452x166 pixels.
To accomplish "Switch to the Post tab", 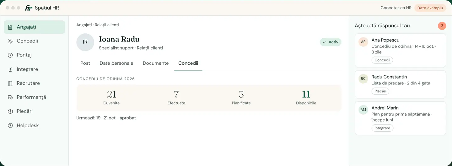I will pyautogui.click(x=85, y=63).
